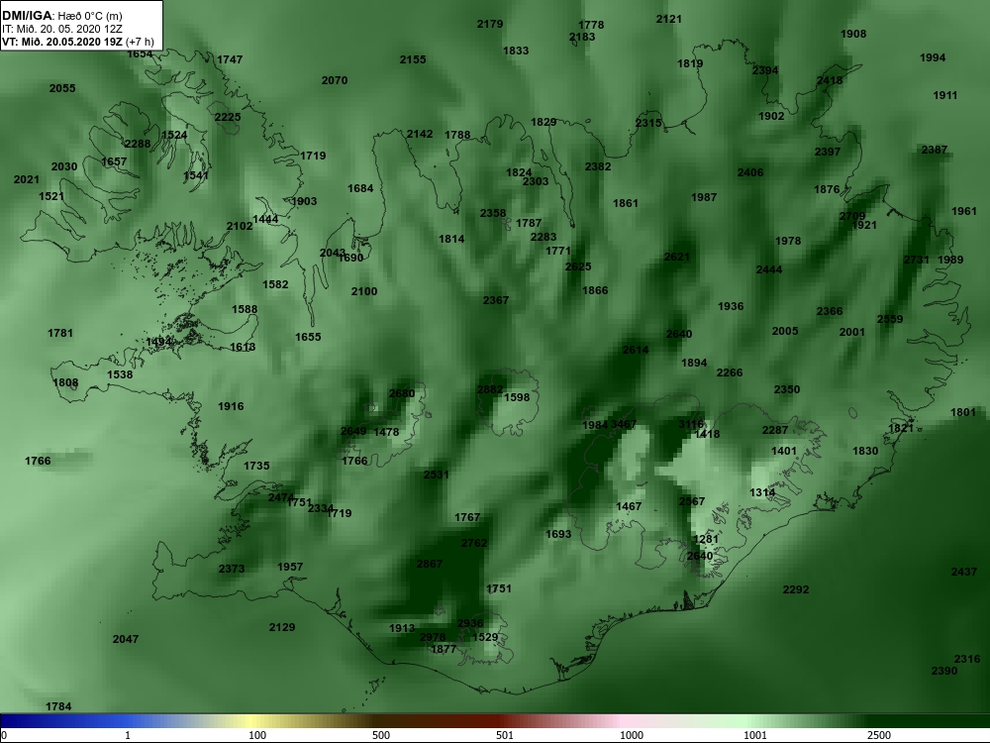Image resolution: width=990 pixels, height=743 pixels.
Task: Select the map value 2121
Action: (x=668, y=19)
